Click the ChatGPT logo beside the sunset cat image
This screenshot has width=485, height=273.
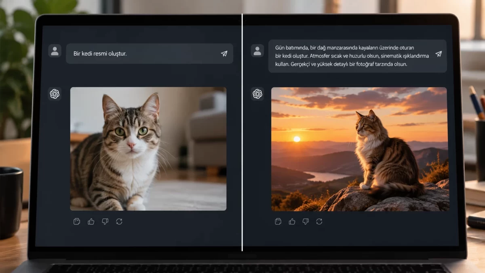(x=257, y=94)
